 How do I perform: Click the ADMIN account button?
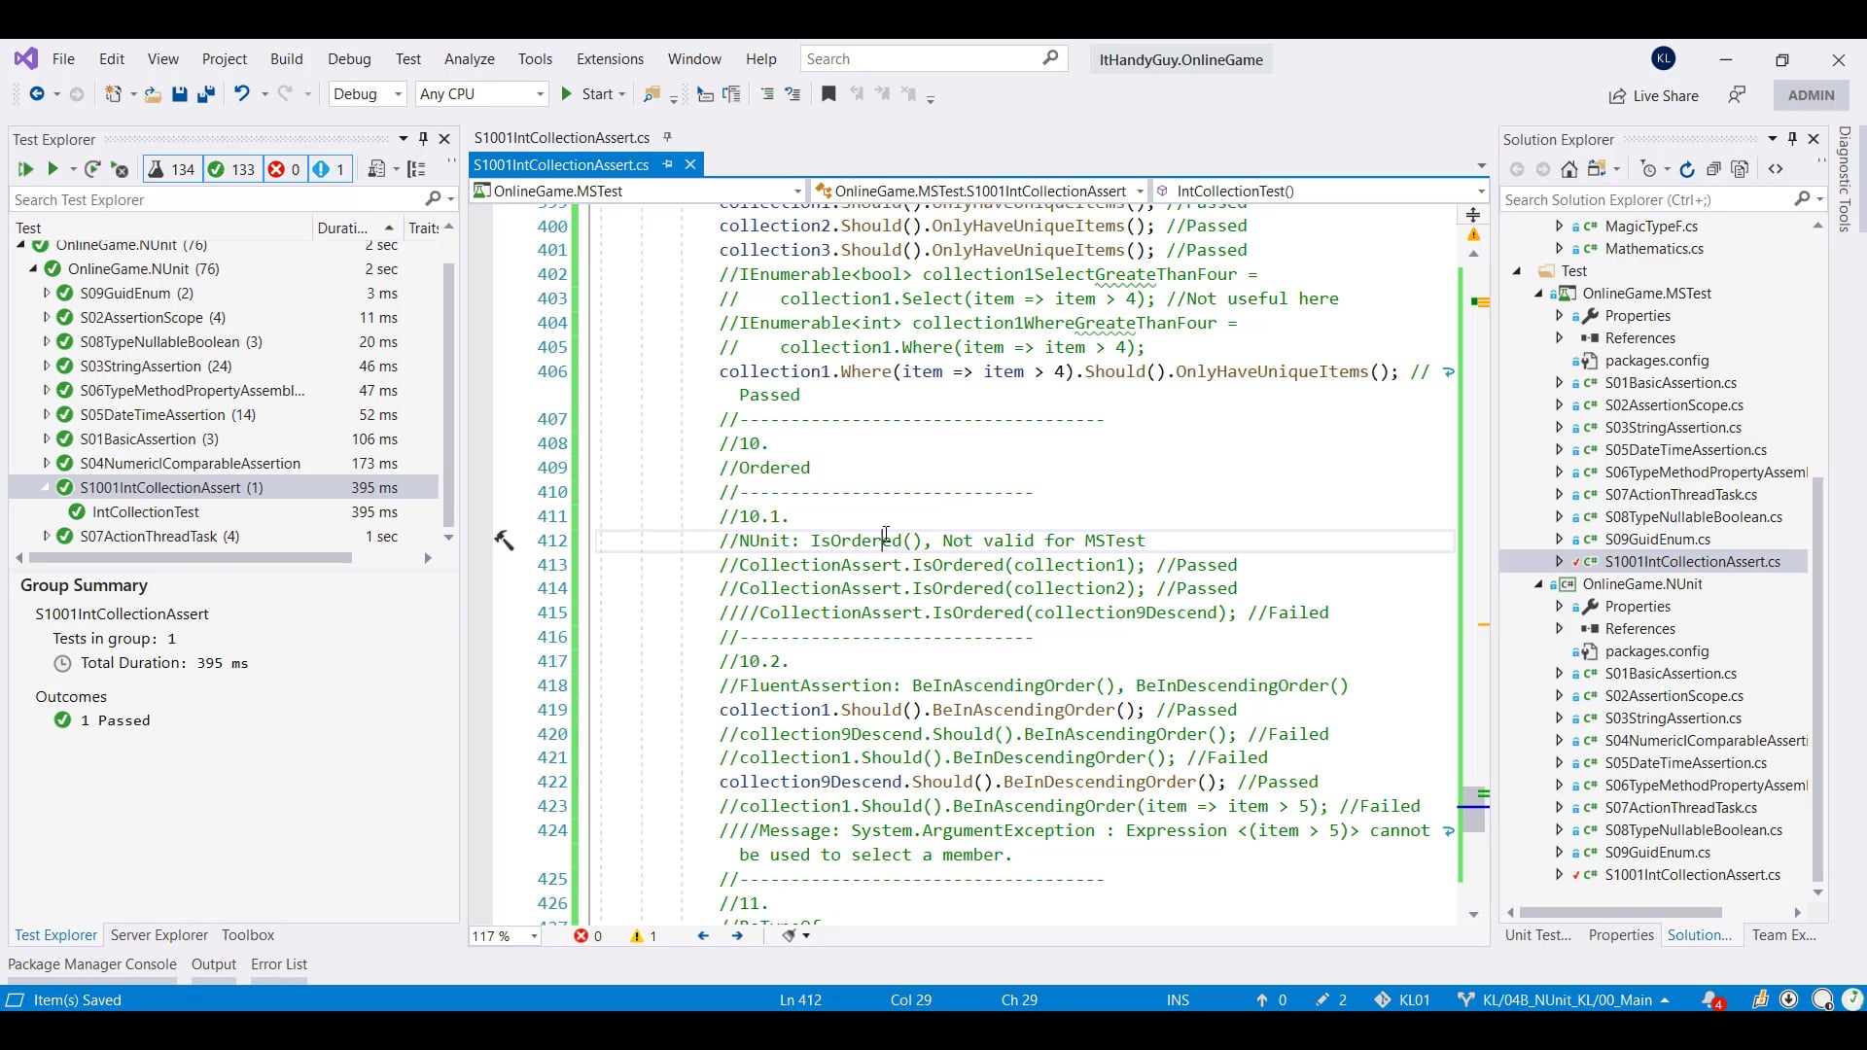coord(1811,94)
